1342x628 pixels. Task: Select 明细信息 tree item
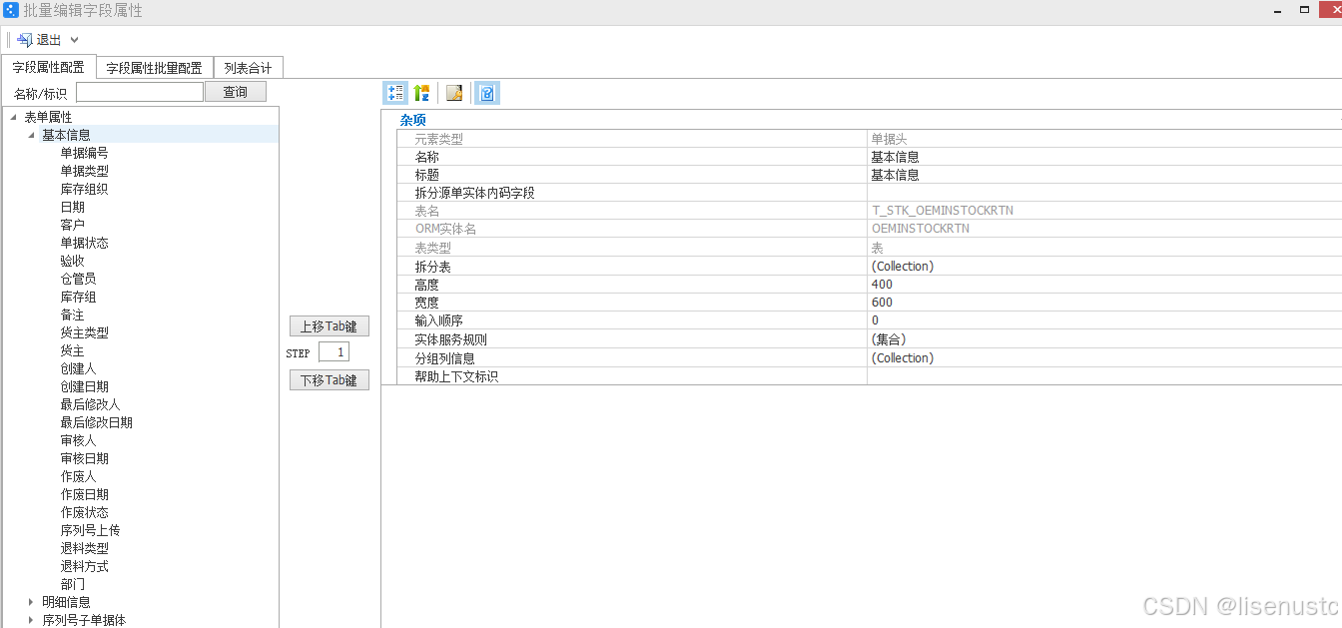tap(66, 602)
